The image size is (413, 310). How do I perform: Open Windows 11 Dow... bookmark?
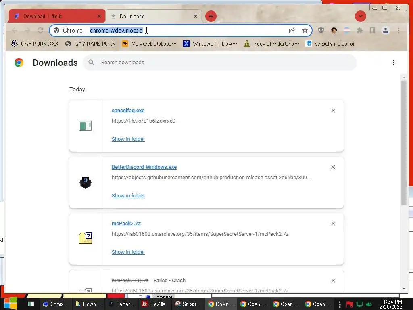click(x=210, y=44)
